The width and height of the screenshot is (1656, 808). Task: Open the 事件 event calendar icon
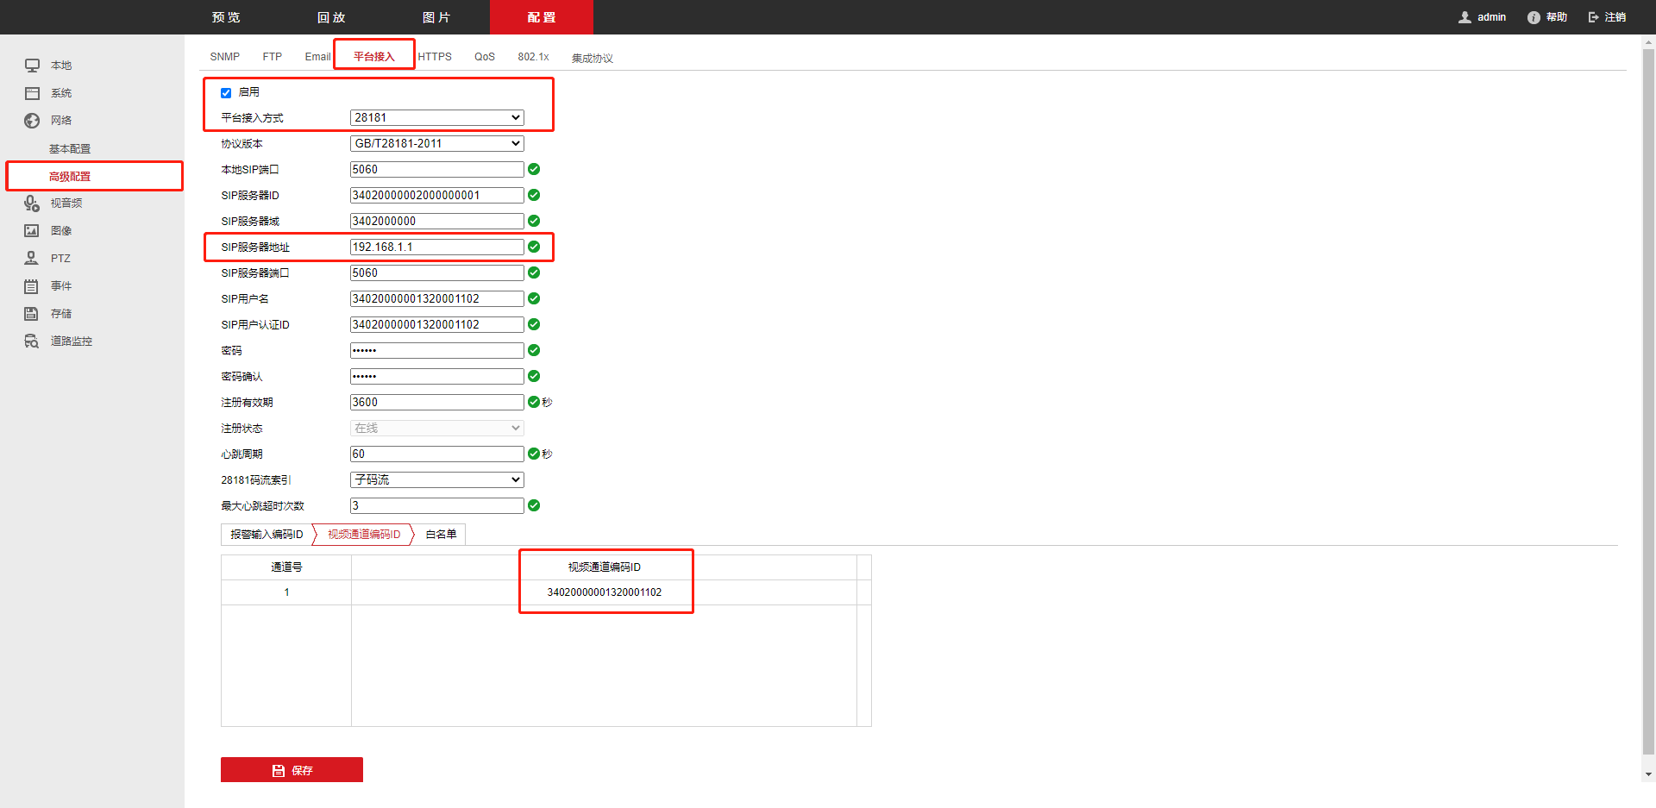32,286
